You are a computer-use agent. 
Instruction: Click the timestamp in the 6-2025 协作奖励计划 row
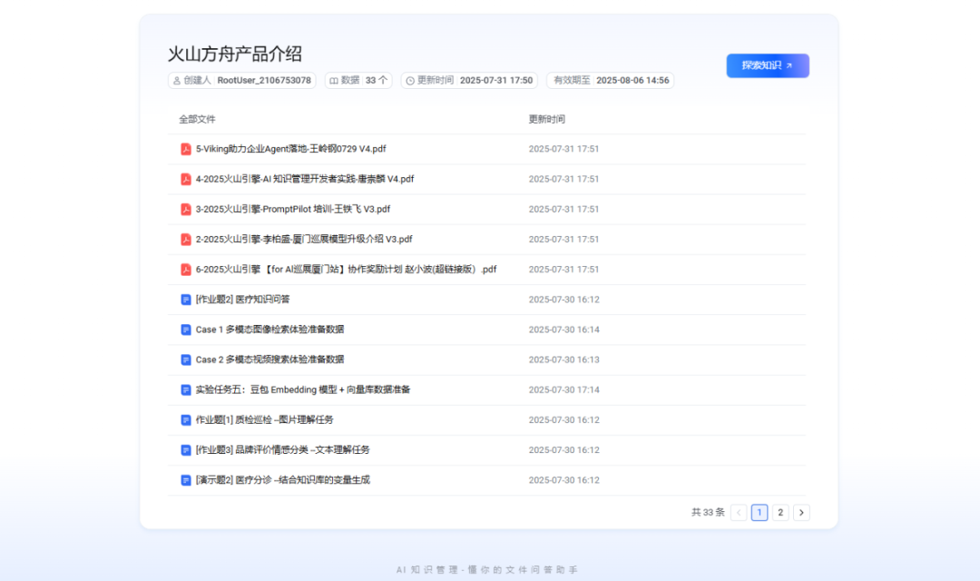click(x=563, y=270)
